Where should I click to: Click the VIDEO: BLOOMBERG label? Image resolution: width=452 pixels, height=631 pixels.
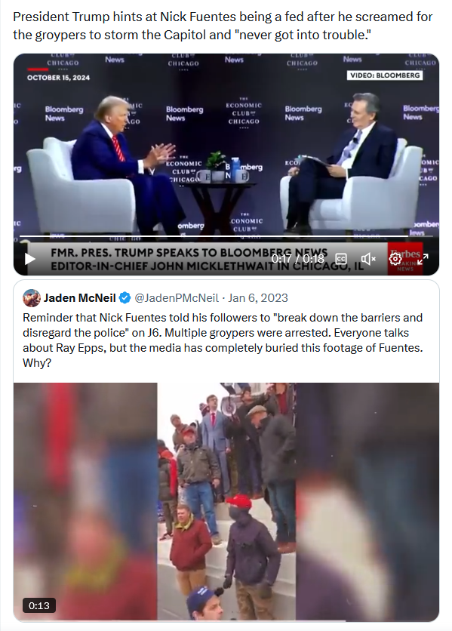pyautogui.click(x=385, y=75)
